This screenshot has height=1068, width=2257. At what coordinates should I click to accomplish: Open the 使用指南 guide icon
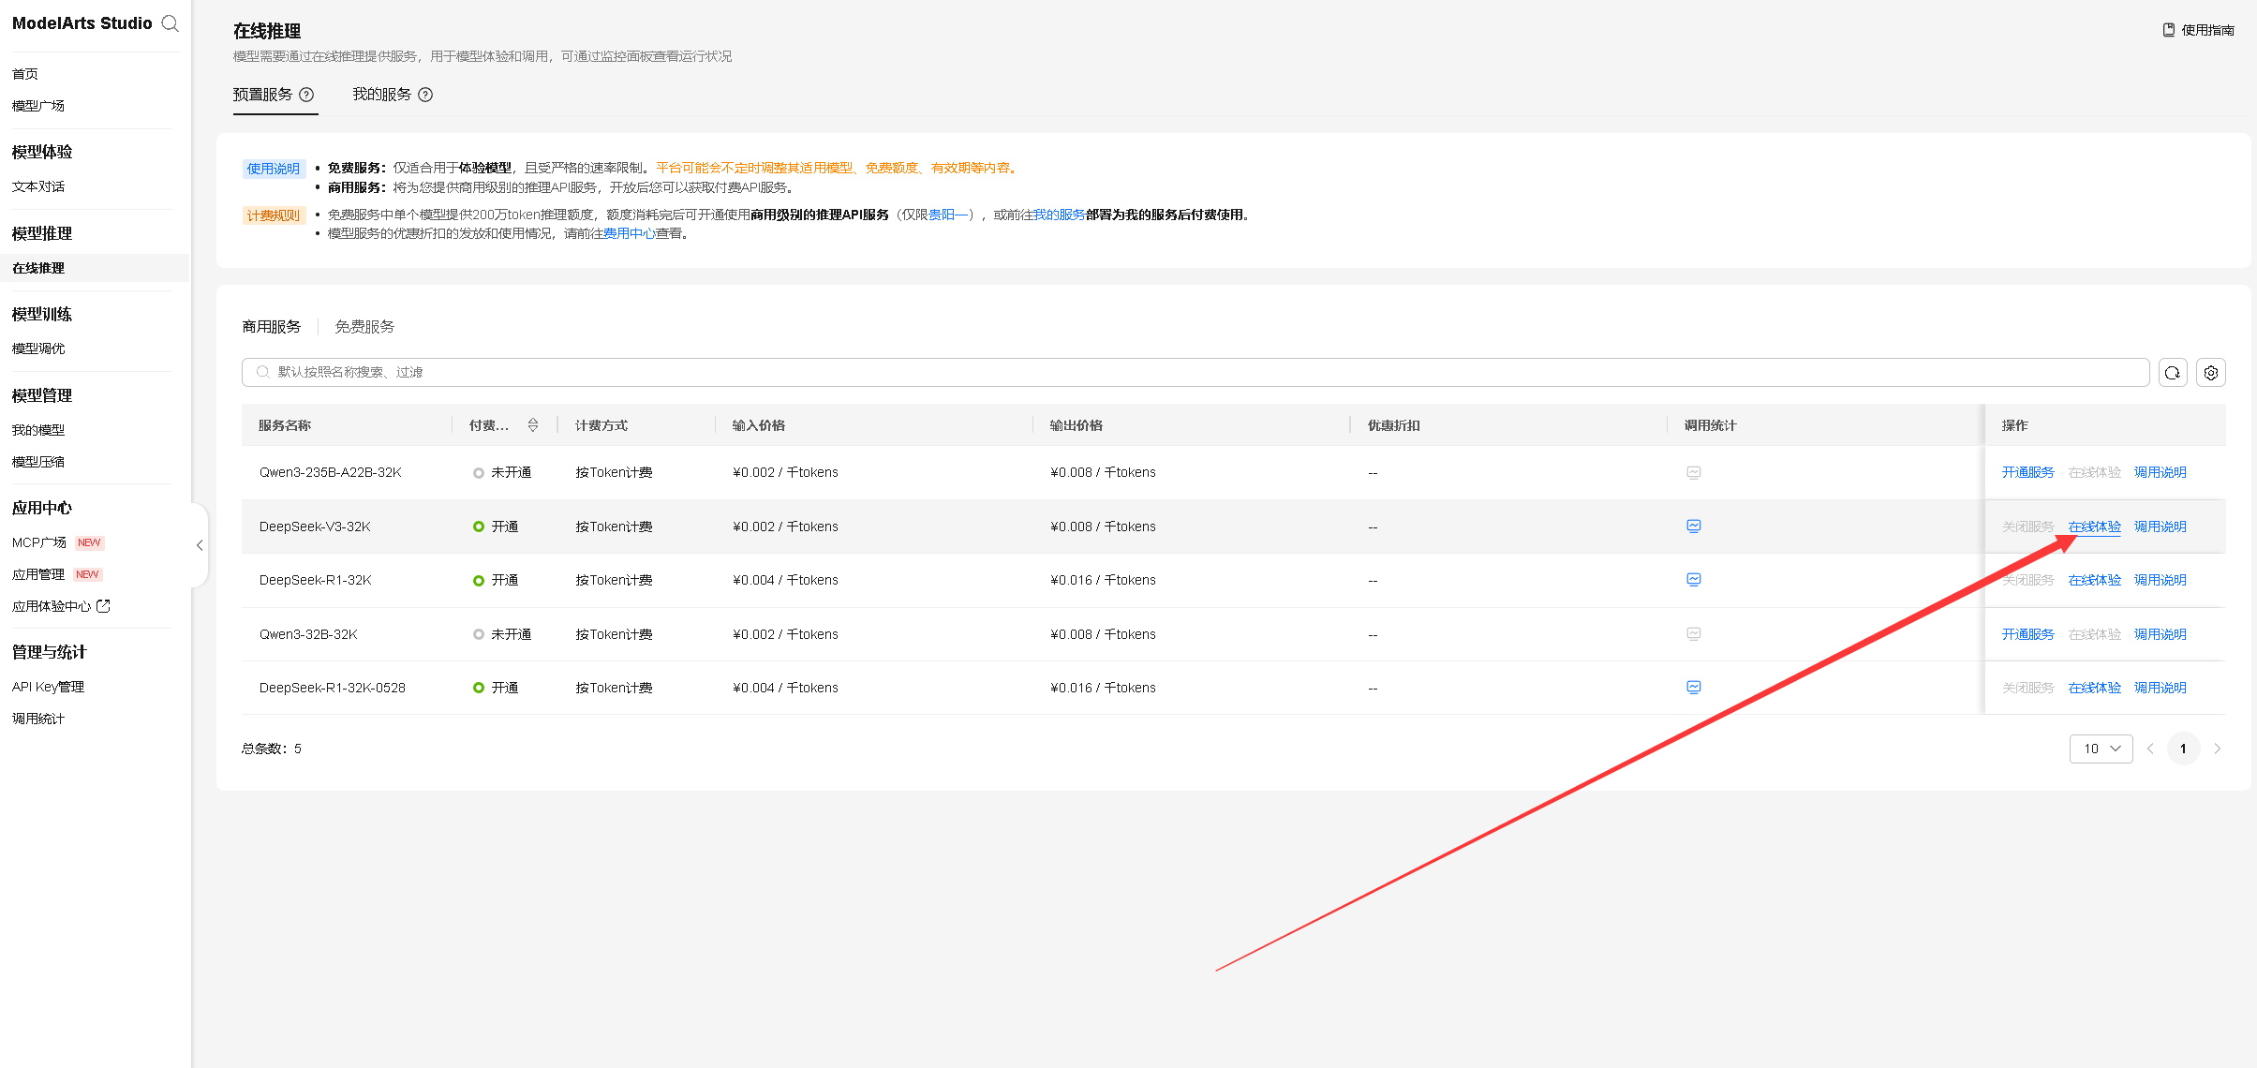2168,30
